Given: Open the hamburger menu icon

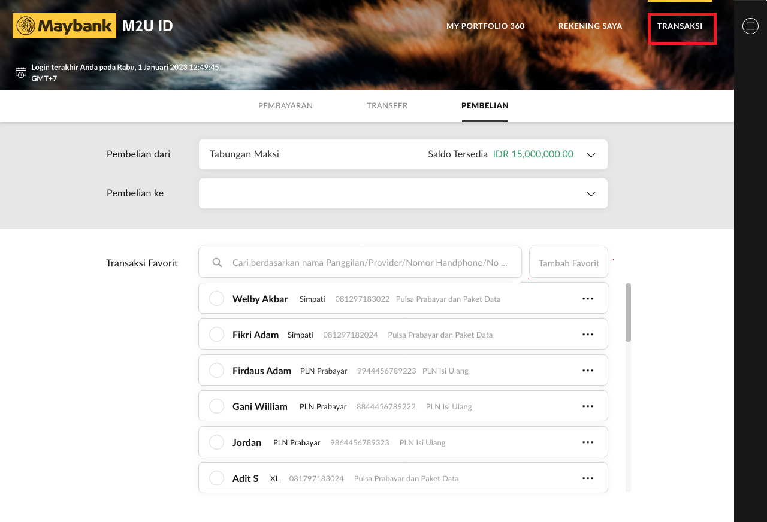Looking at the screenshot, I should click(x=750, y=26).
